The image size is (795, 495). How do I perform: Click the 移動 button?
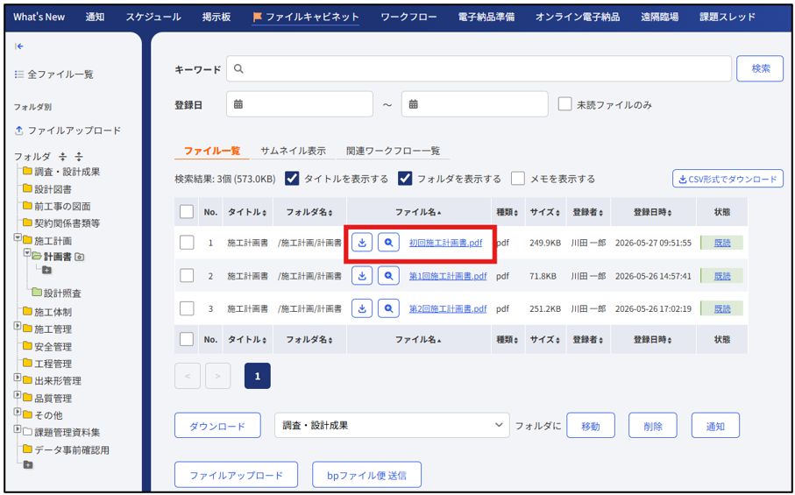(x=591, y=426)
